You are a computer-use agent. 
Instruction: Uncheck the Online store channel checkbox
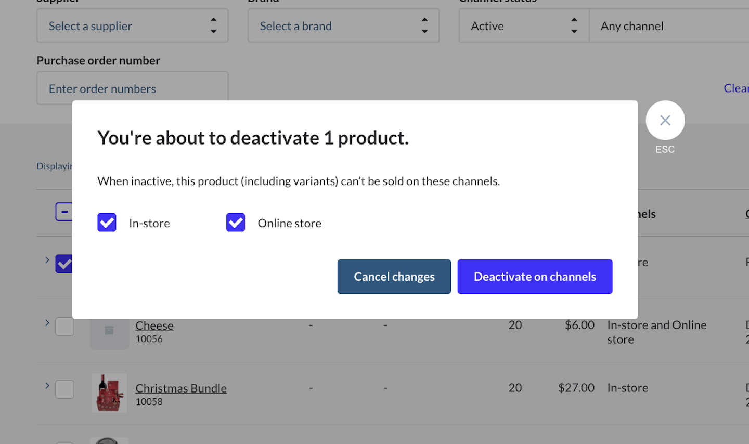click(236, 223)
